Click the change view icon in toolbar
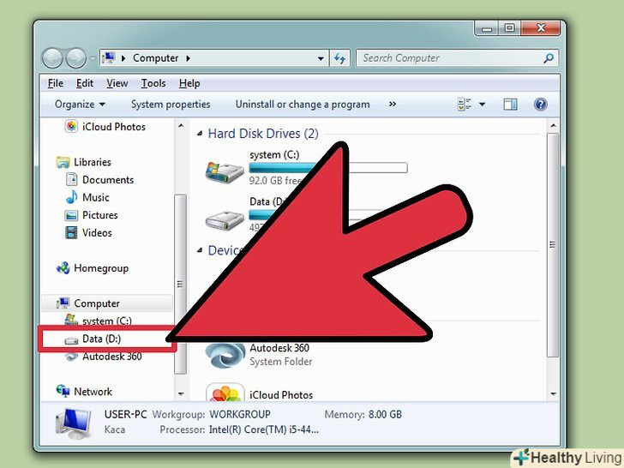Viewport: 624px width, 468px height. pyautogui.click(x=464, y=105)
